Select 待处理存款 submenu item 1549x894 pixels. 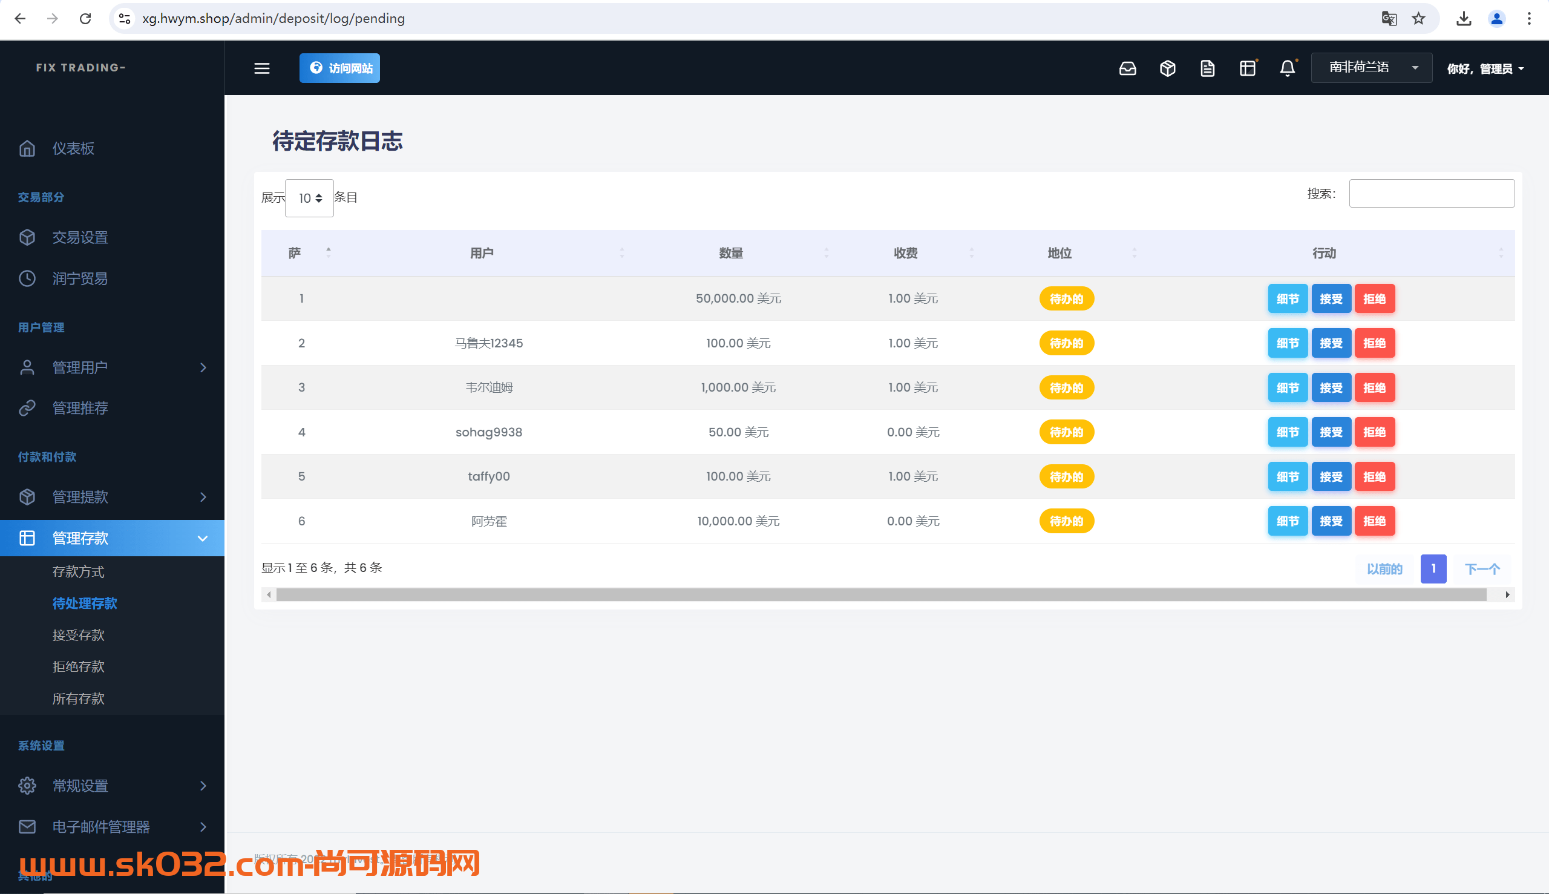[85, 603]
